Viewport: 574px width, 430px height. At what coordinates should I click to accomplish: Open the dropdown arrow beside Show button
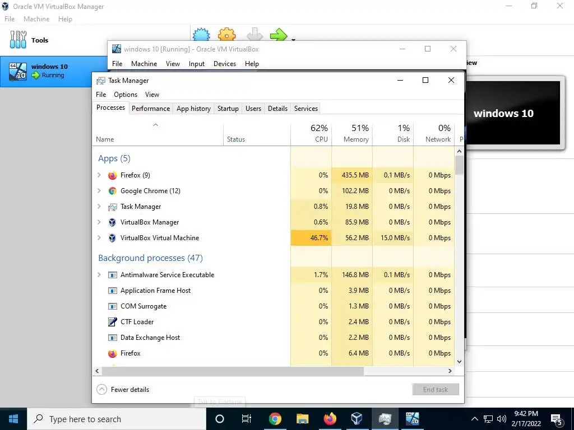(x=293, y=40)
